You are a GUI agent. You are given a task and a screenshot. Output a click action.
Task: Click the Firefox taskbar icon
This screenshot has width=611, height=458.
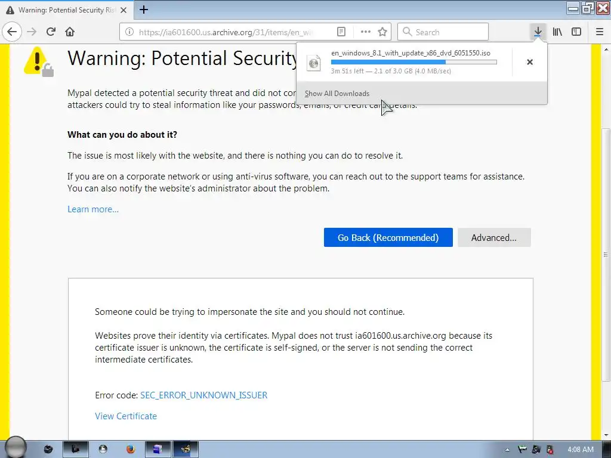(x=131, y=449)
